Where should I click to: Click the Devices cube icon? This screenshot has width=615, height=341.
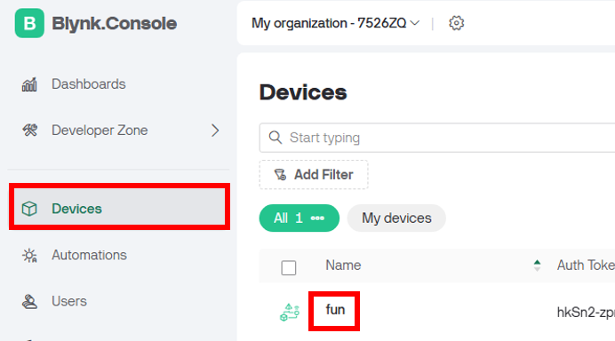(29, 209)
